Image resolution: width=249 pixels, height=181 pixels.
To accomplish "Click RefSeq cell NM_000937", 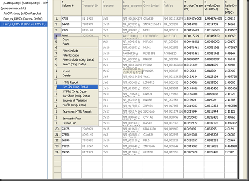I will (173, 71).
